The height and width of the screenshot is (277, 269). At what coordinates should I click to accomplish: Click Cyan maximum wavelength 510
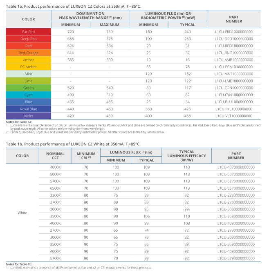click(110, 95)
